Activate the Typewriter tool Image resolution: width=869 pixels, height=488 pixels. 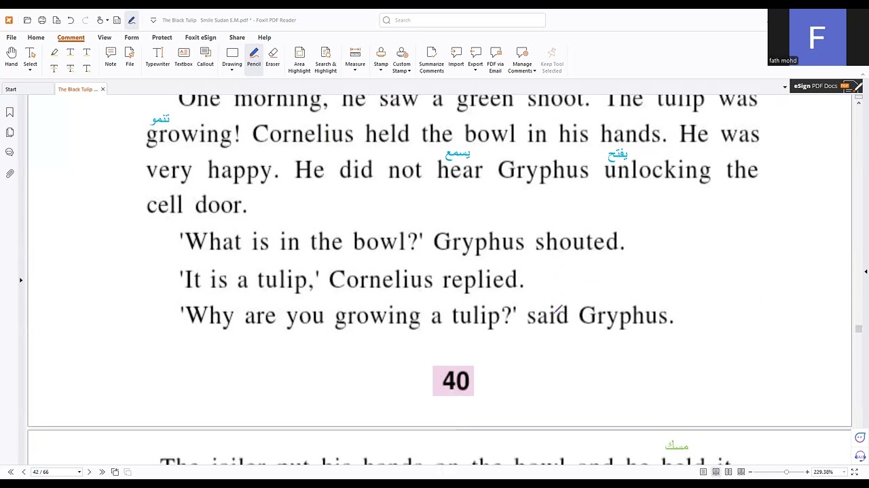(x=158, y=57)
